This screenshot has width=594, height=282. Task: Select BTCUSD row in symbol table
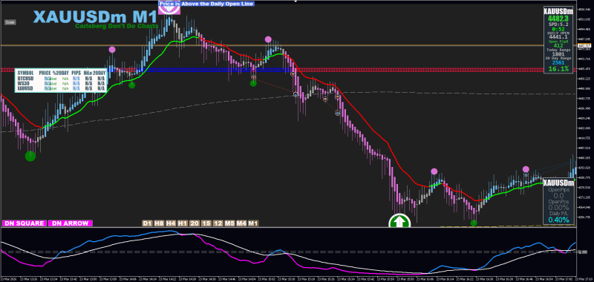61,79
